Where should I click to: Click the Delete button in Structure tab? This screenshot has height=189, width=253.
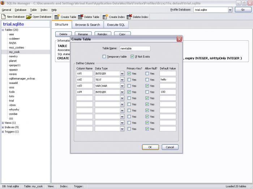point(63,34)
